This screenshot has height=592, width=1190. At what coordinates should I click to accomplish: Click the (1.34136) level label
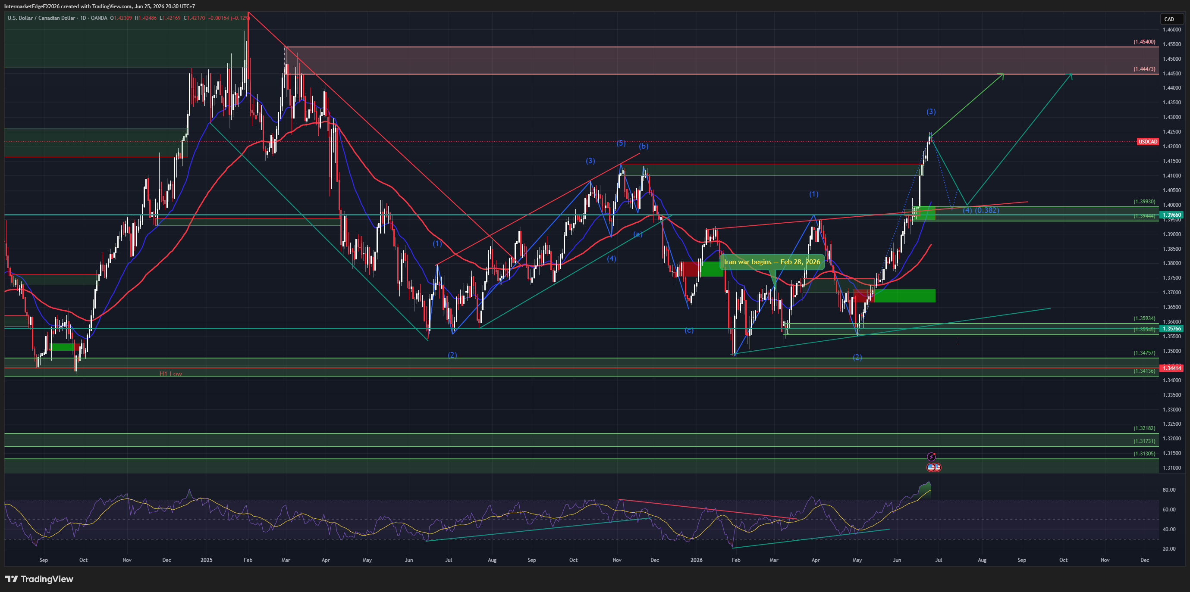coord(1144,371)
